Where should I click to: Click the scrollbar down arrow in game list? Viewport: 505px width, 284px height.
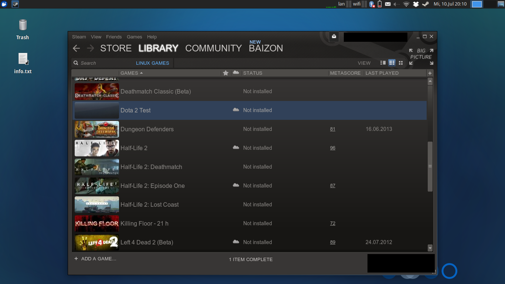430,248
